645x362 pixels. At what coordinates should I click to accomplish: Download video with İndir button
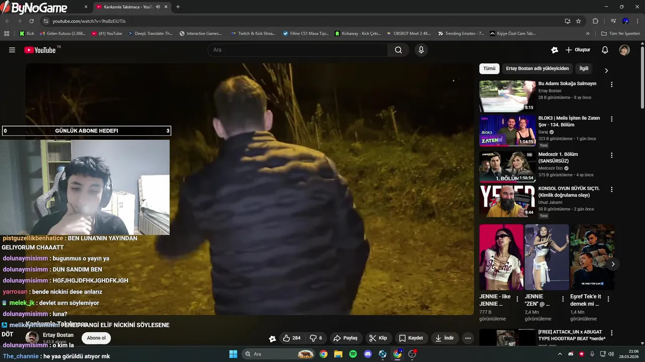(x=444, y=338)
